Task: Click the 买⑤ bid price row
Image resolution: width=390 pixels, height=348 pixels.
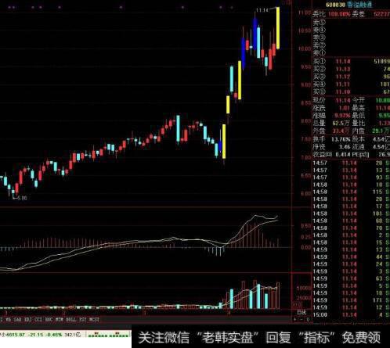Action: click(x=351, y=91)
